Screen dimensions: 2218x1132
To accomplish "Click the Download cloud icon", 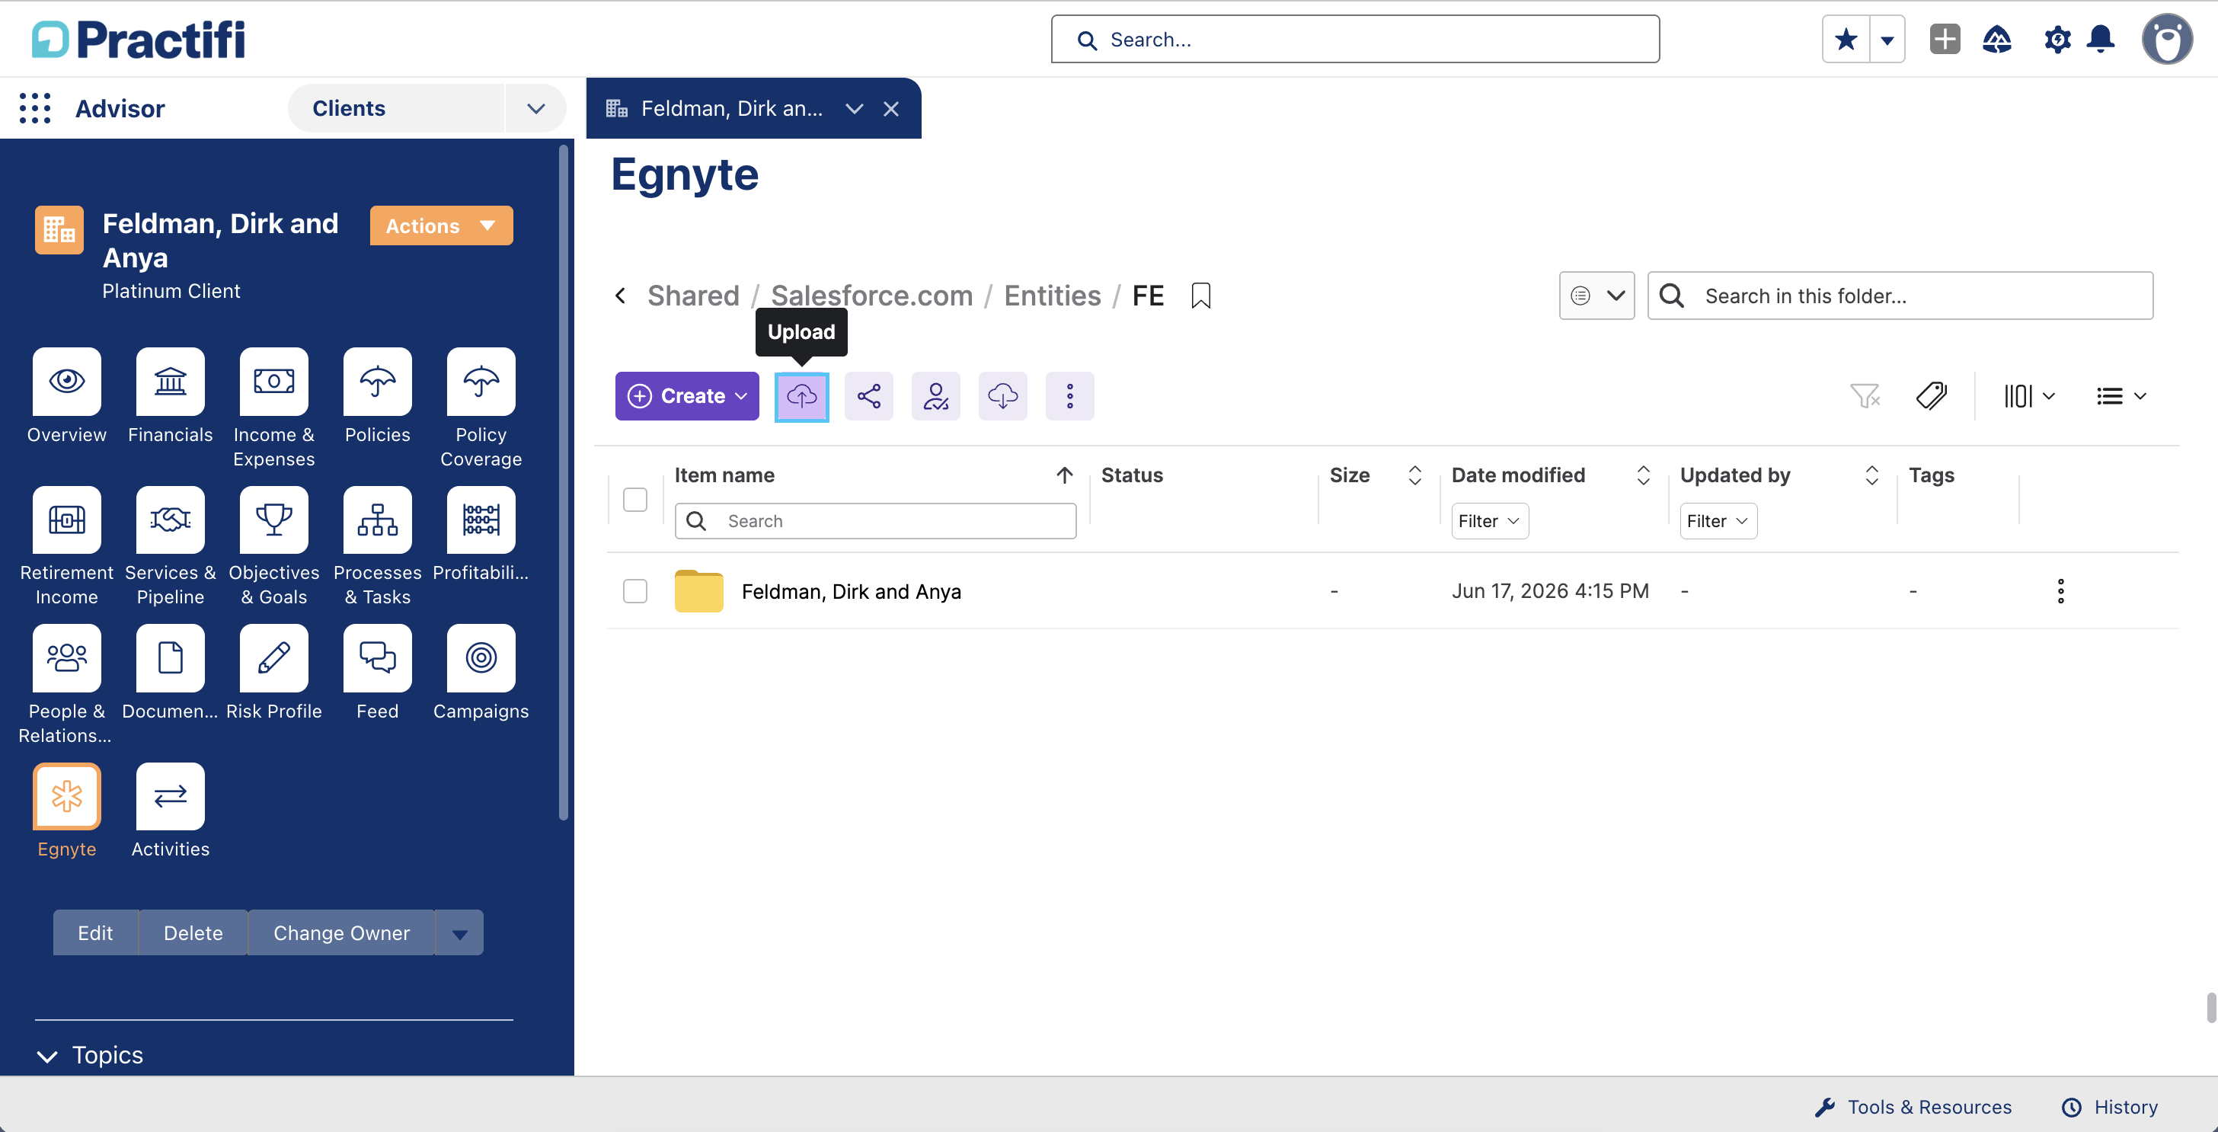I will [1002, 397].
